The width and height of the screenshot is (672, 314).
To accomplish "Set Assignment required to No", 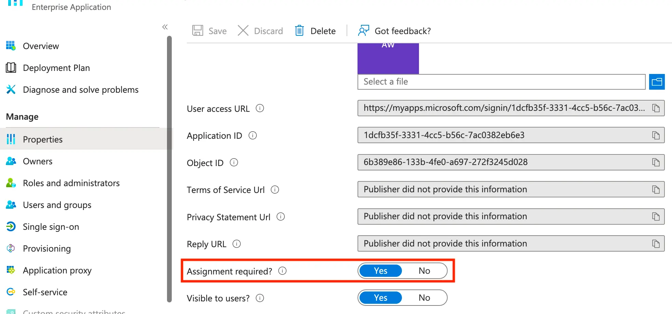I will click(x=424, y=271).
